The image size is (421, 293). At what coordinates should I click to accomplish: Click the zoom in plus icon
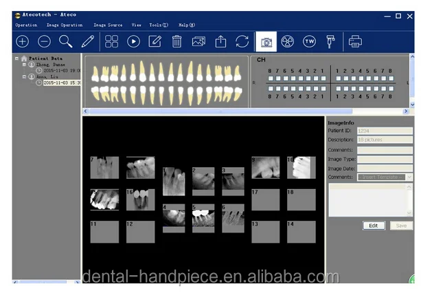(23, 42)
